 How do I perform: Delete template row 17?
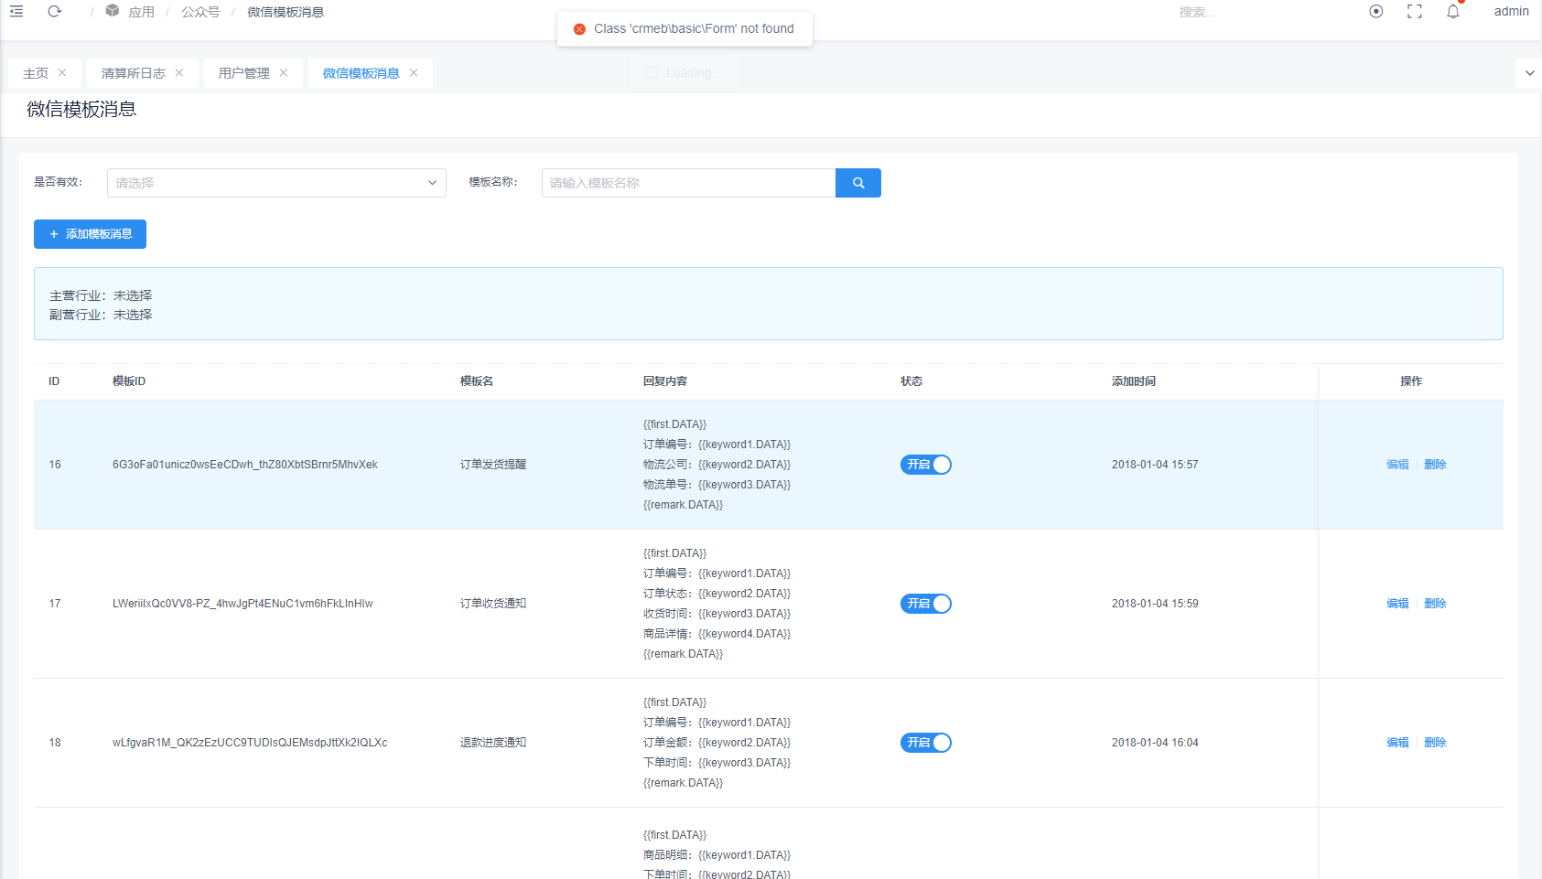point(1435,604)
